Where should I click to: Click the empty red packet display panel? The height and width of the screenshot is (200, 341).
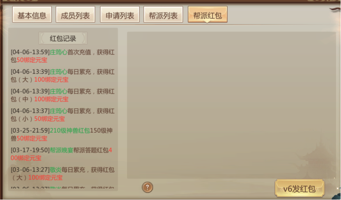(231, 105)
